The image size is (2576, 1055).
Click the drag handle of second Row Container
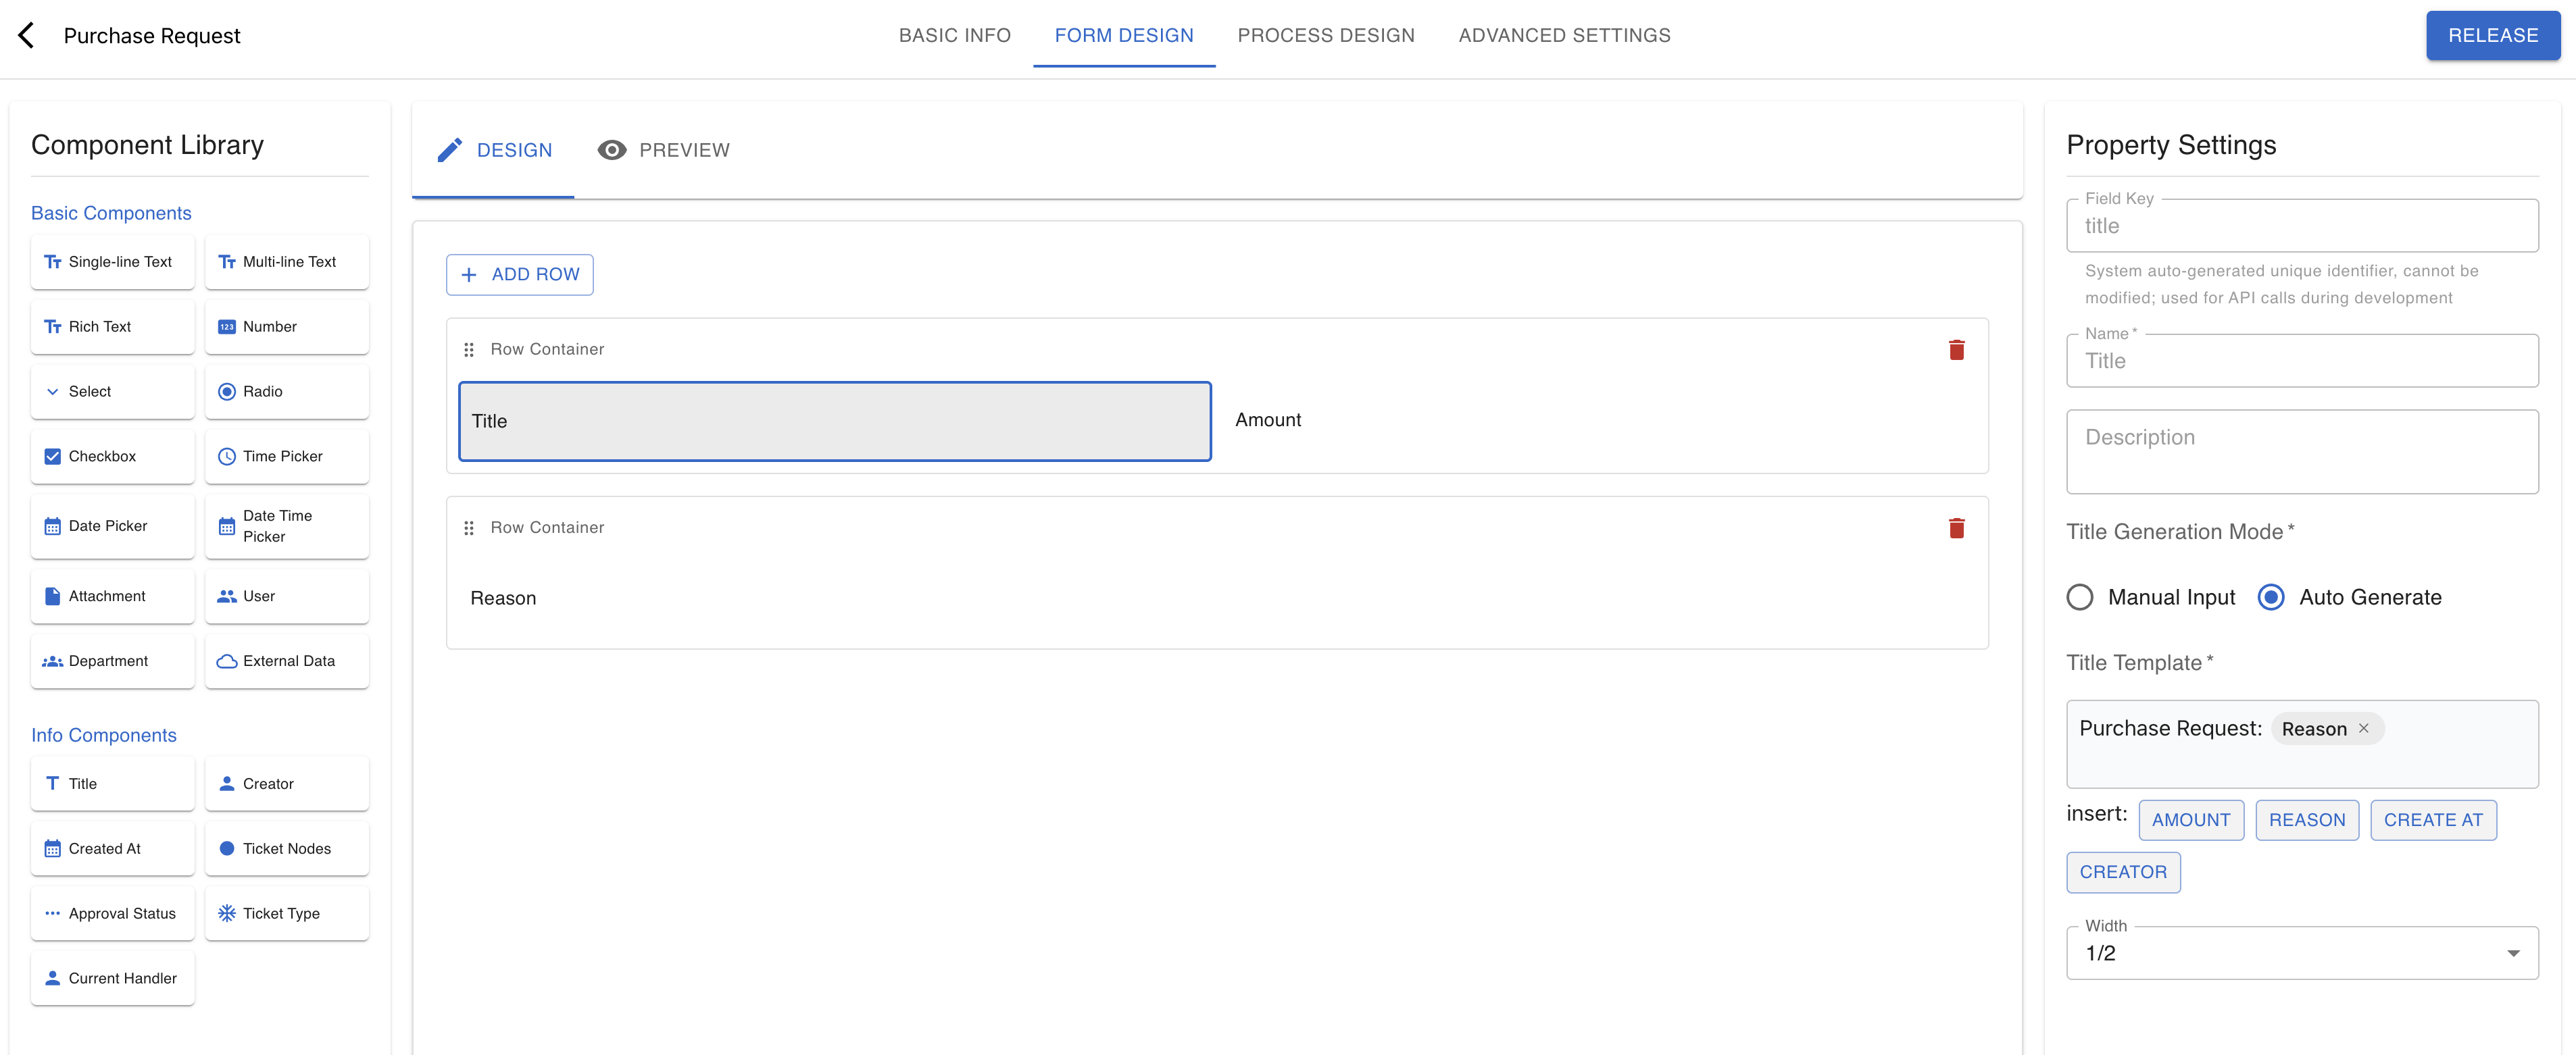click(x=469, y=527)
